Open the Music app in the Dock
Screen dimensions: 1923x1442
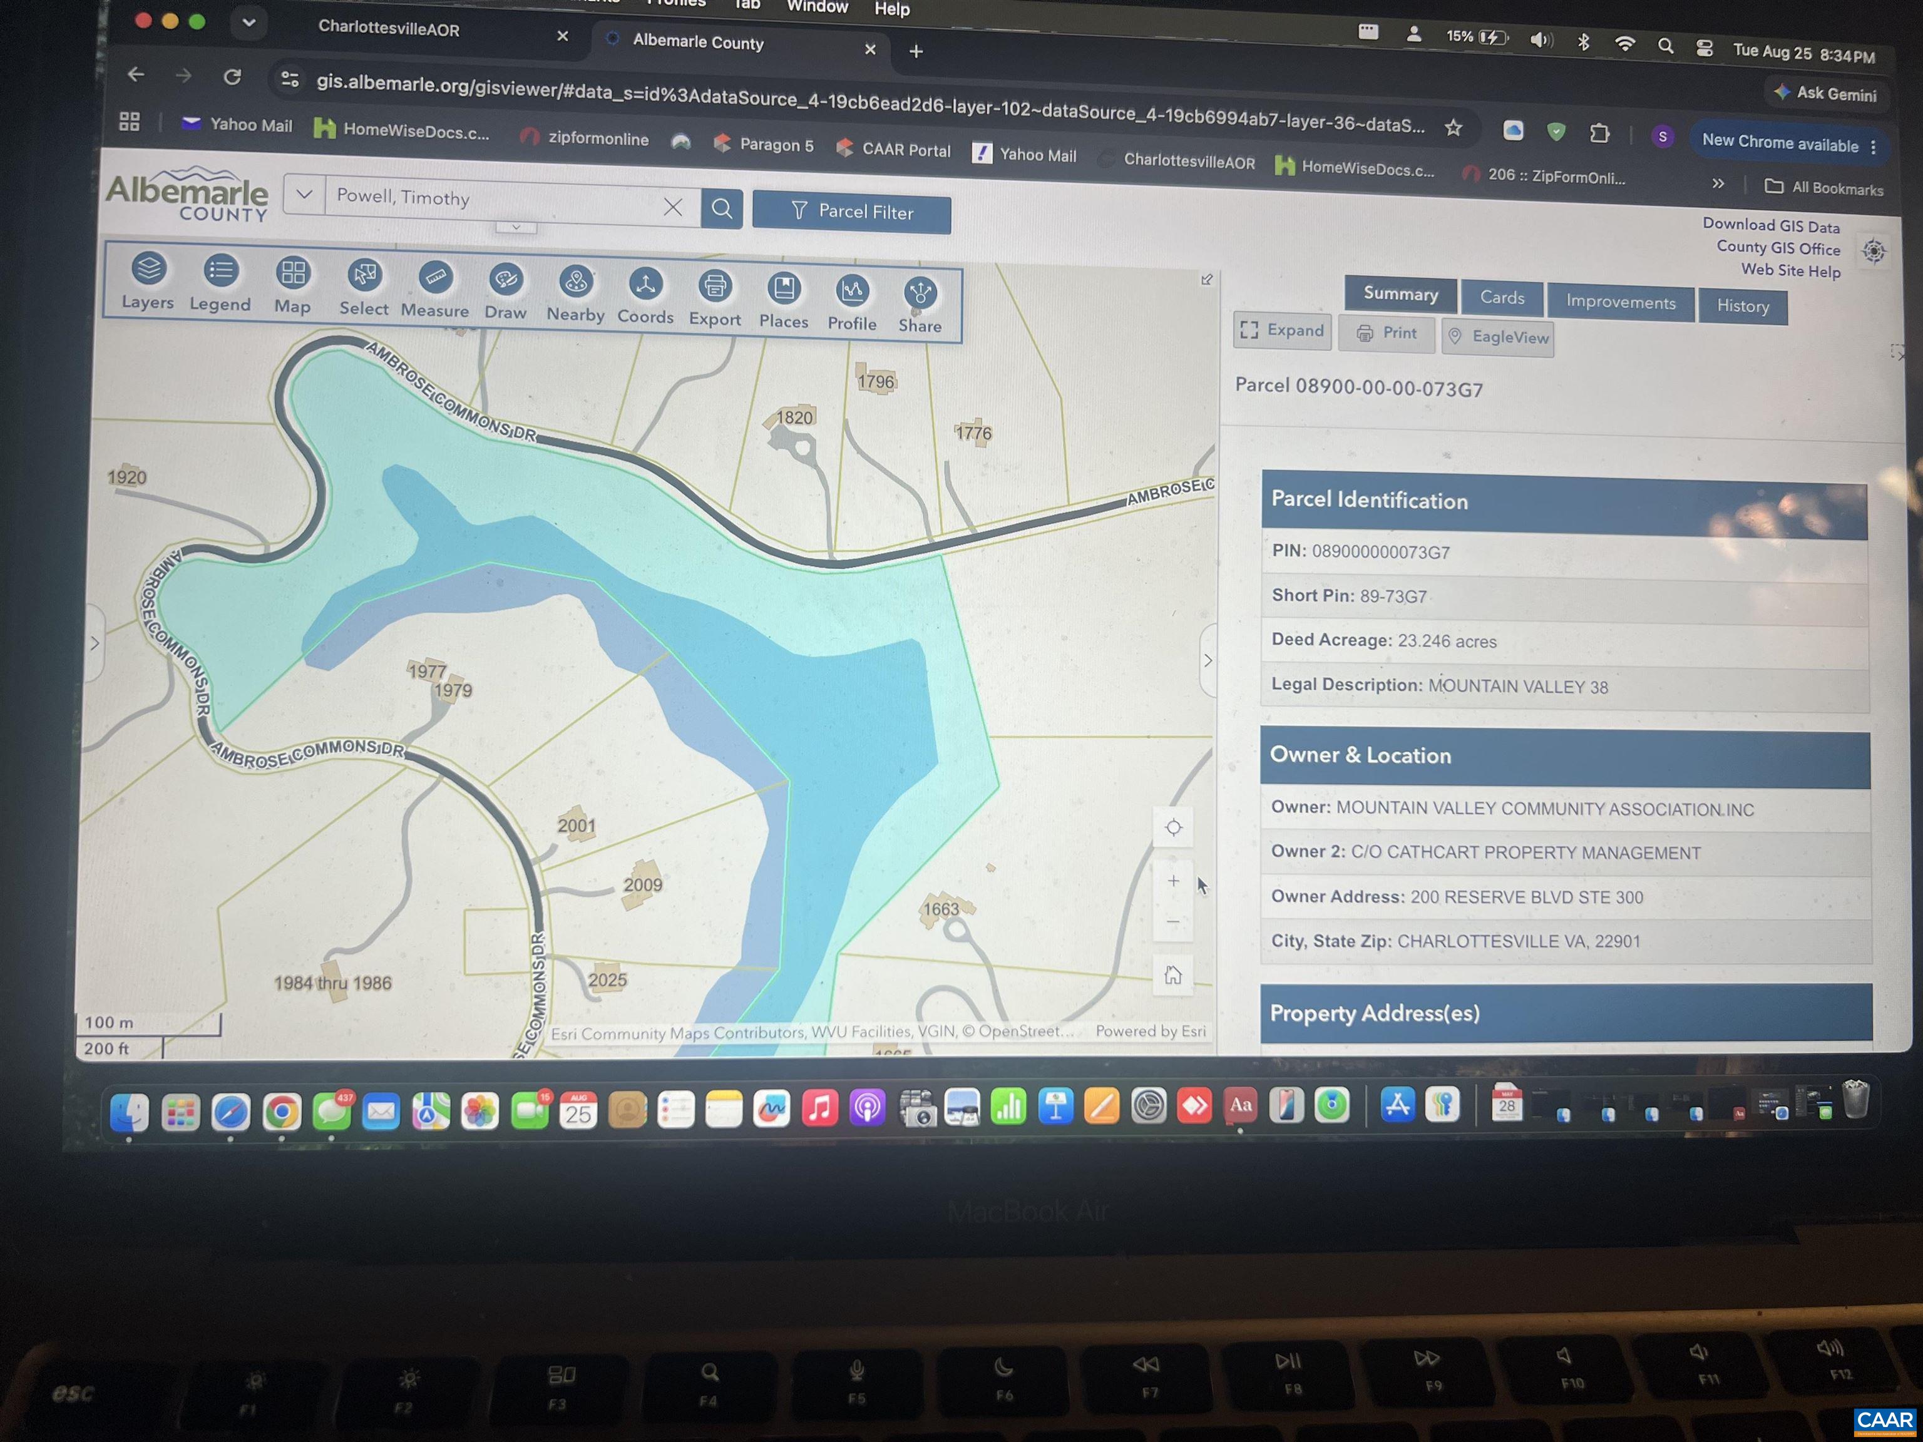point(819,1107)
